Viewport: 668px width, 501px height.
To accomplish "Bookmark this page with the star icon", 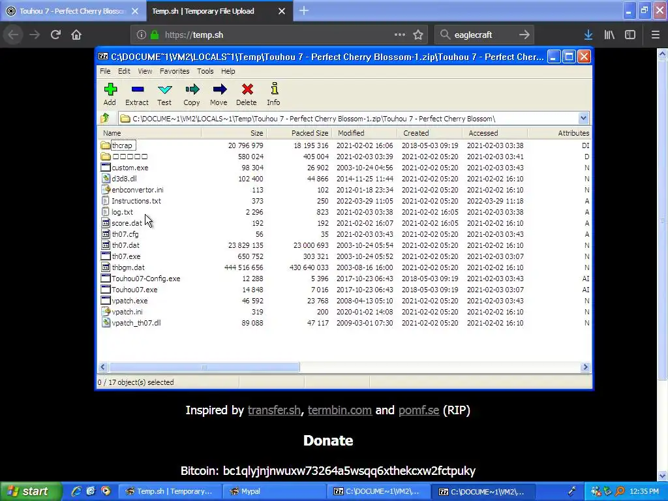I will (418, 35).
